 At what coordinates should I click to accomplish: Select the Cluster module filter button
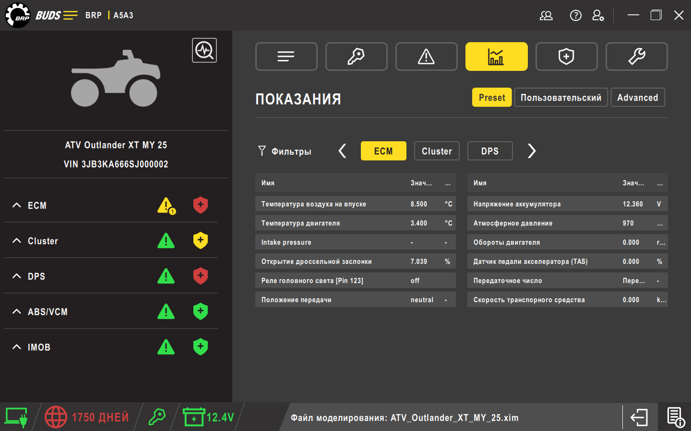[437, 151]
